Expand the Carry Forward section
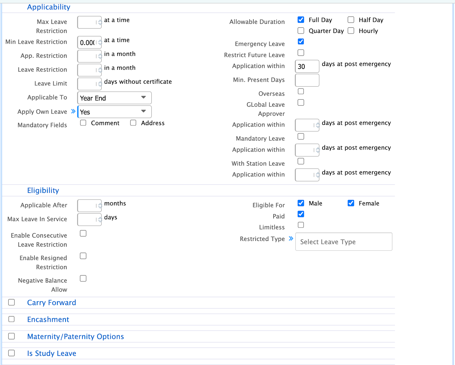Image resolution: width=455 pixels, height=365 pixels. pyautogui.click(x=11, y=302)
